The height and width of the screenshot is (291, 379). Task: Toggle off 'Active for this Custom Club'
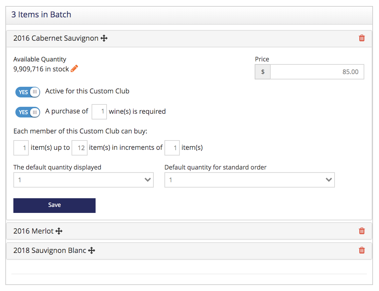(28, 92)
